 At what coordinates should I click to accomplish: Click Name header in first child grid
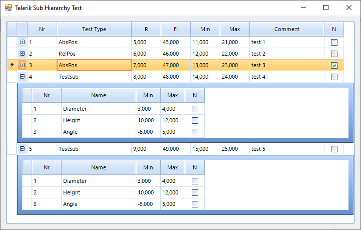tap(99, 95)
